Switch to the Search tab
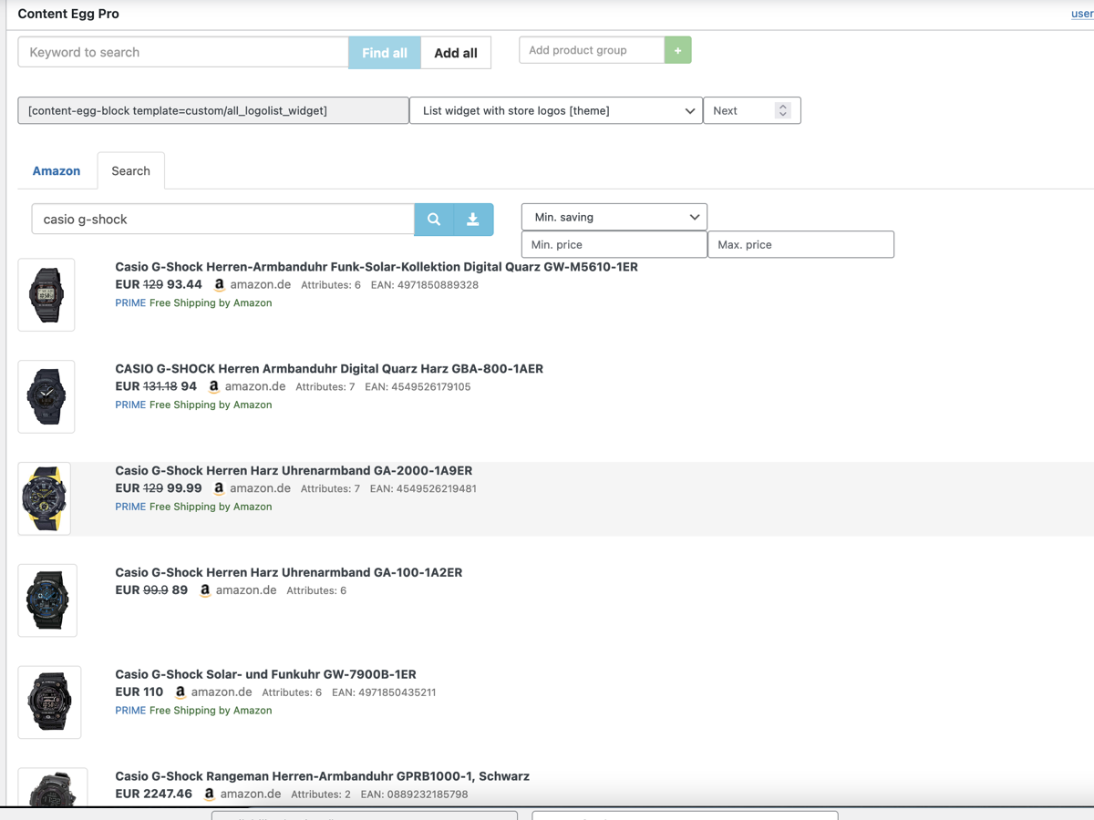The image size is (1094, 820). click(x=130, y=170)
